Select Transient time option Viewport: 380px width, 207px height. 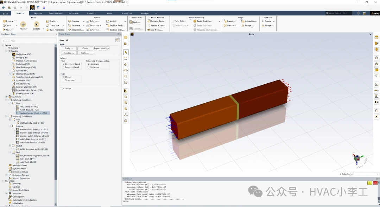coord(68,80)
